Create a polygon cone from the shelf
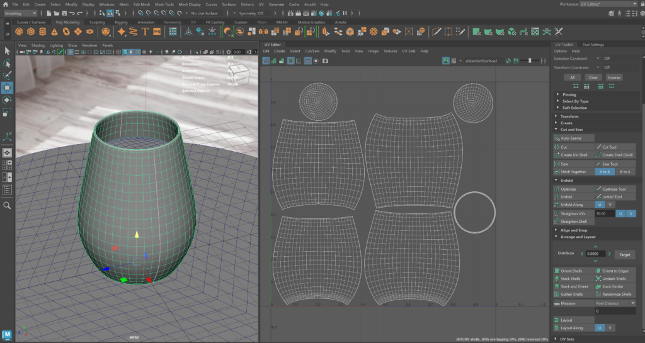 click(54, 31)
